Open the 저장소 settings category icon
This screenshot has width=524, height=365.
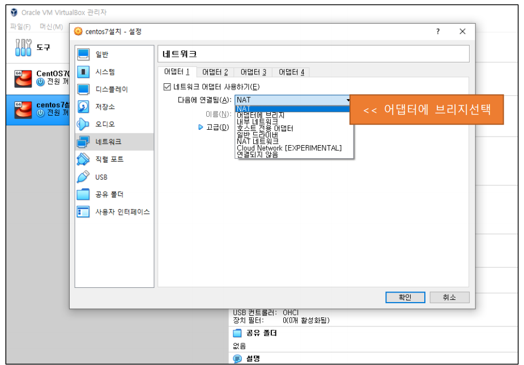(x=83, y=107)
